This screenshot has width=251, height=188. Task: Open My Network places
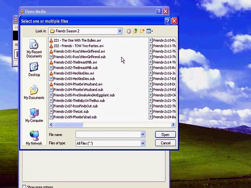pyautogui.click(x=34, y=138)
